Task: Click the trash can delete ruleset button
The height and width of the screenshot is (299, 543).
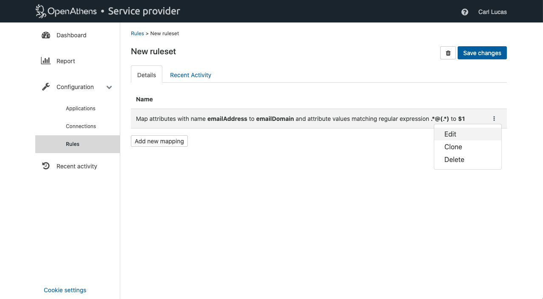Action: (x=448, y=53)
